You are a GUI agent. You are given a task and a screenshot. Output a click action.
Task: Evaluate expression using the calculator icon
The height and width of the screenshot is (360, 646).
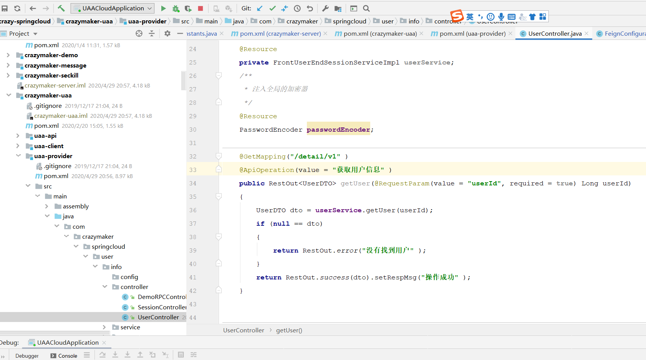181,355
